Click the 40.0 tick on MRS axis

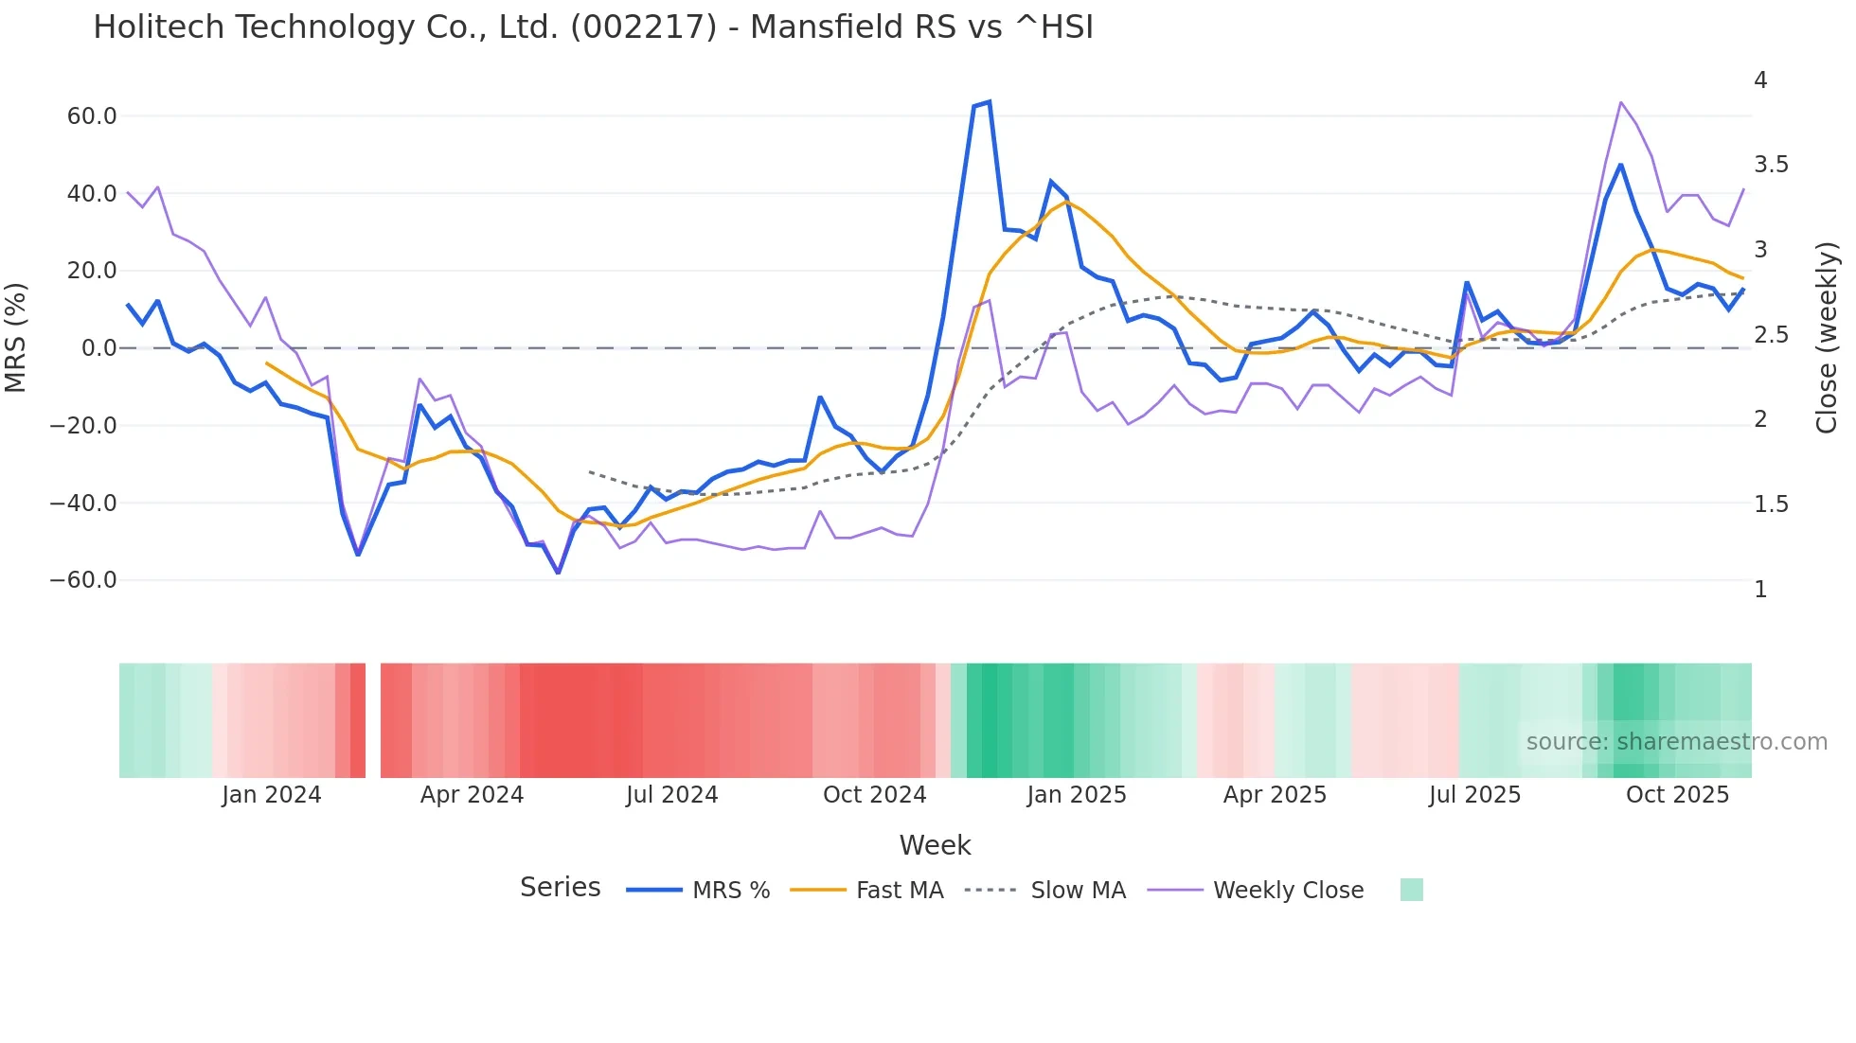[x=92, y=194]
